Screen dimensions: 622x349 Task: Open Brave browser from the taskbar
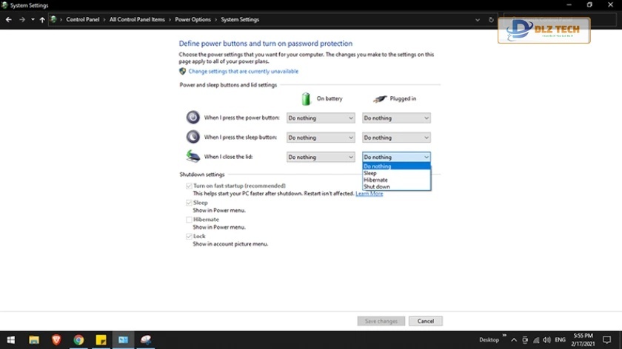[x=56, y=340]
